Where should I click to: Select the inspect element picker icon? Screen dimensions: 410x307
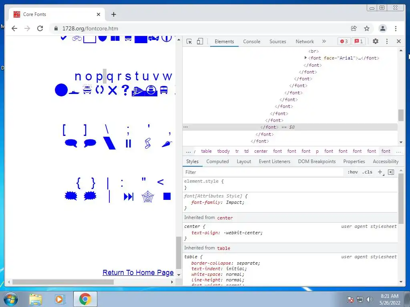189,42
